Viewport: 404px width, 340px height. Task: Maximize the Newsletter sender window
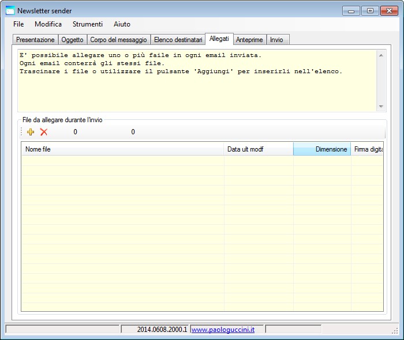tap(370, 11)
